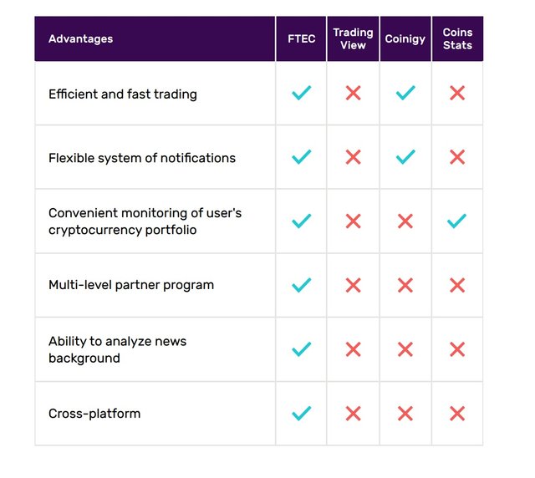Select the Advantages column header

pos(81,38)
